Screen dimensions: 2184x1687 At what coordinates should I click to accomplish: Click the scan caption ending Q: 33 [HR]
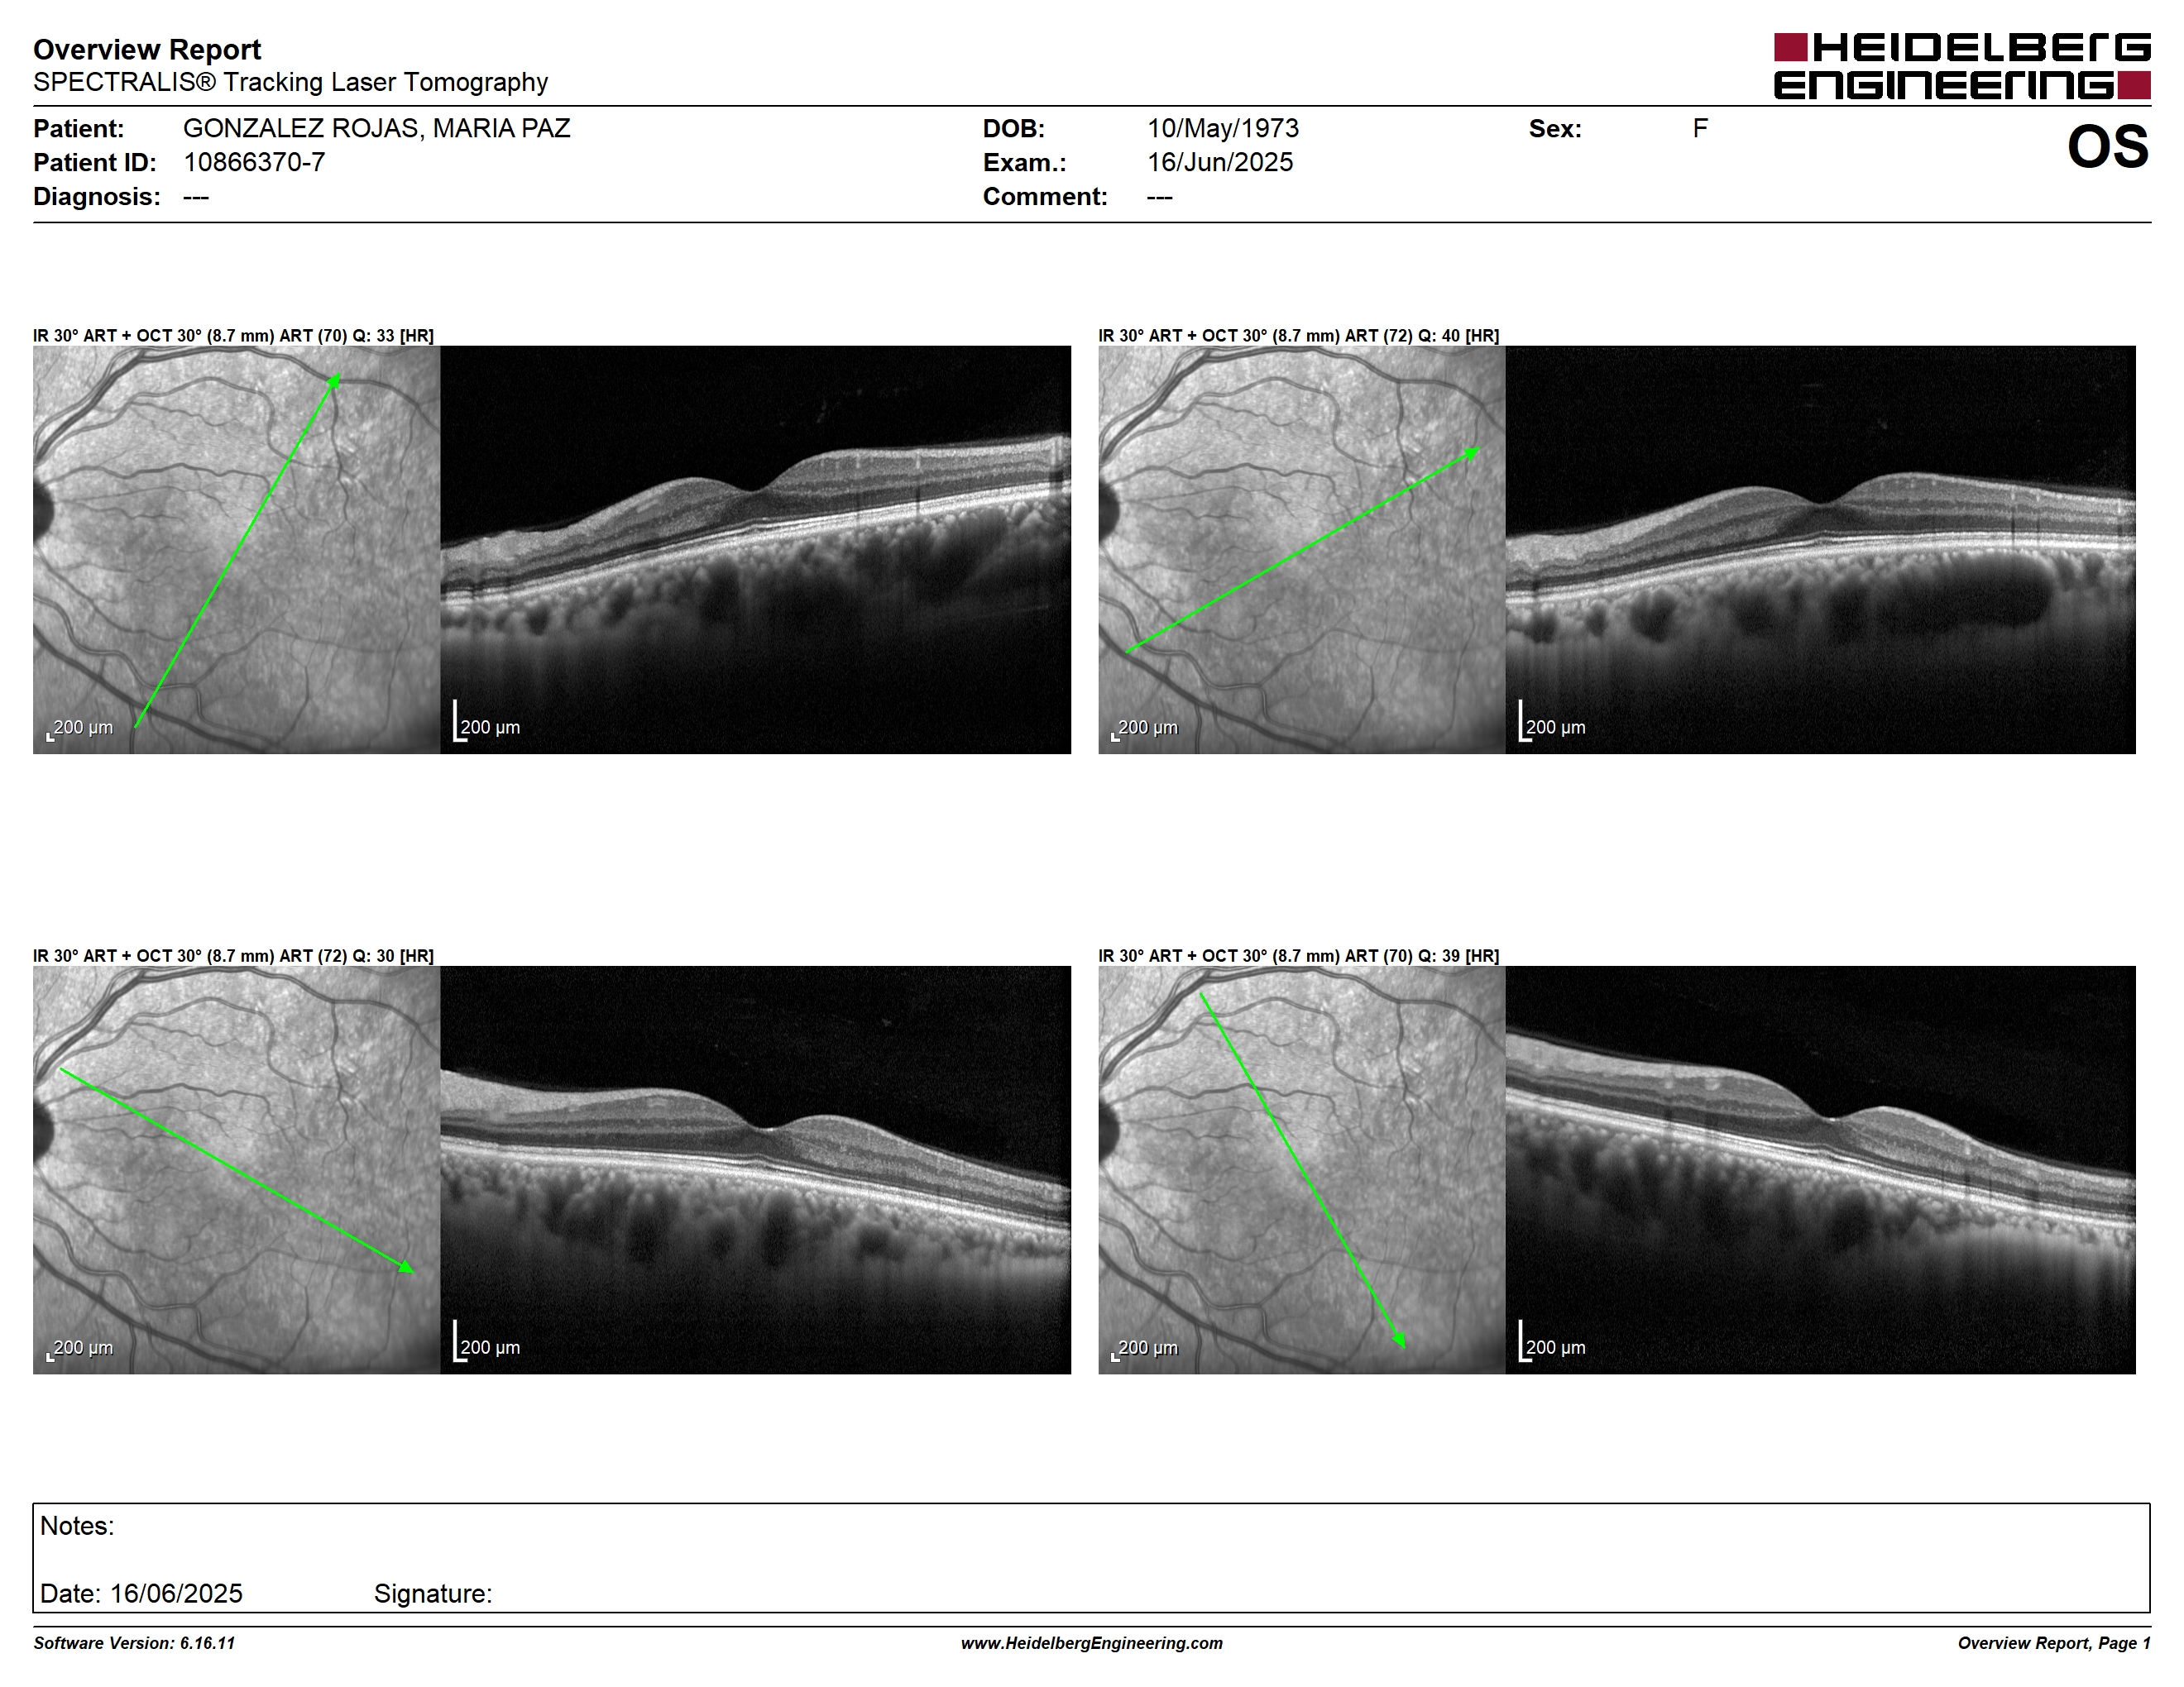click(x=233, y=336)
